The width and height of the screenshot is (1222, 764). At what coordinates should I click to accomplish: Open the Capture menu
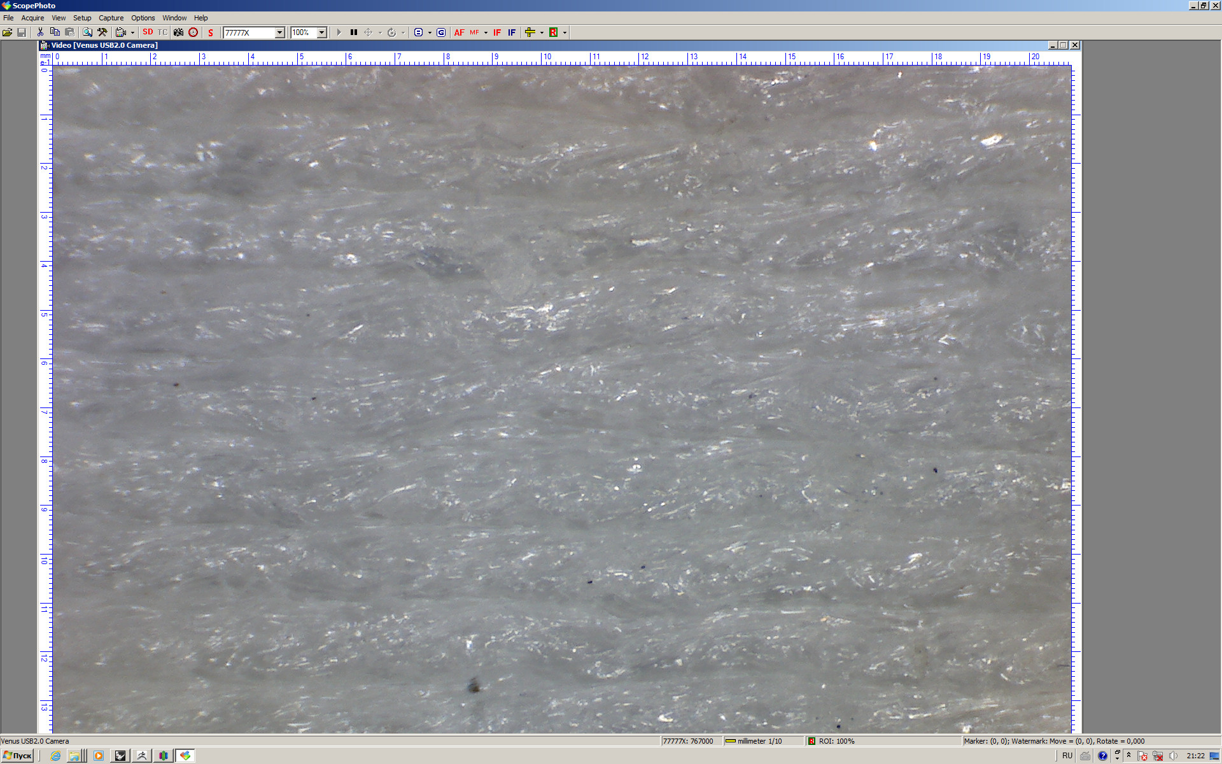[111, 18]
